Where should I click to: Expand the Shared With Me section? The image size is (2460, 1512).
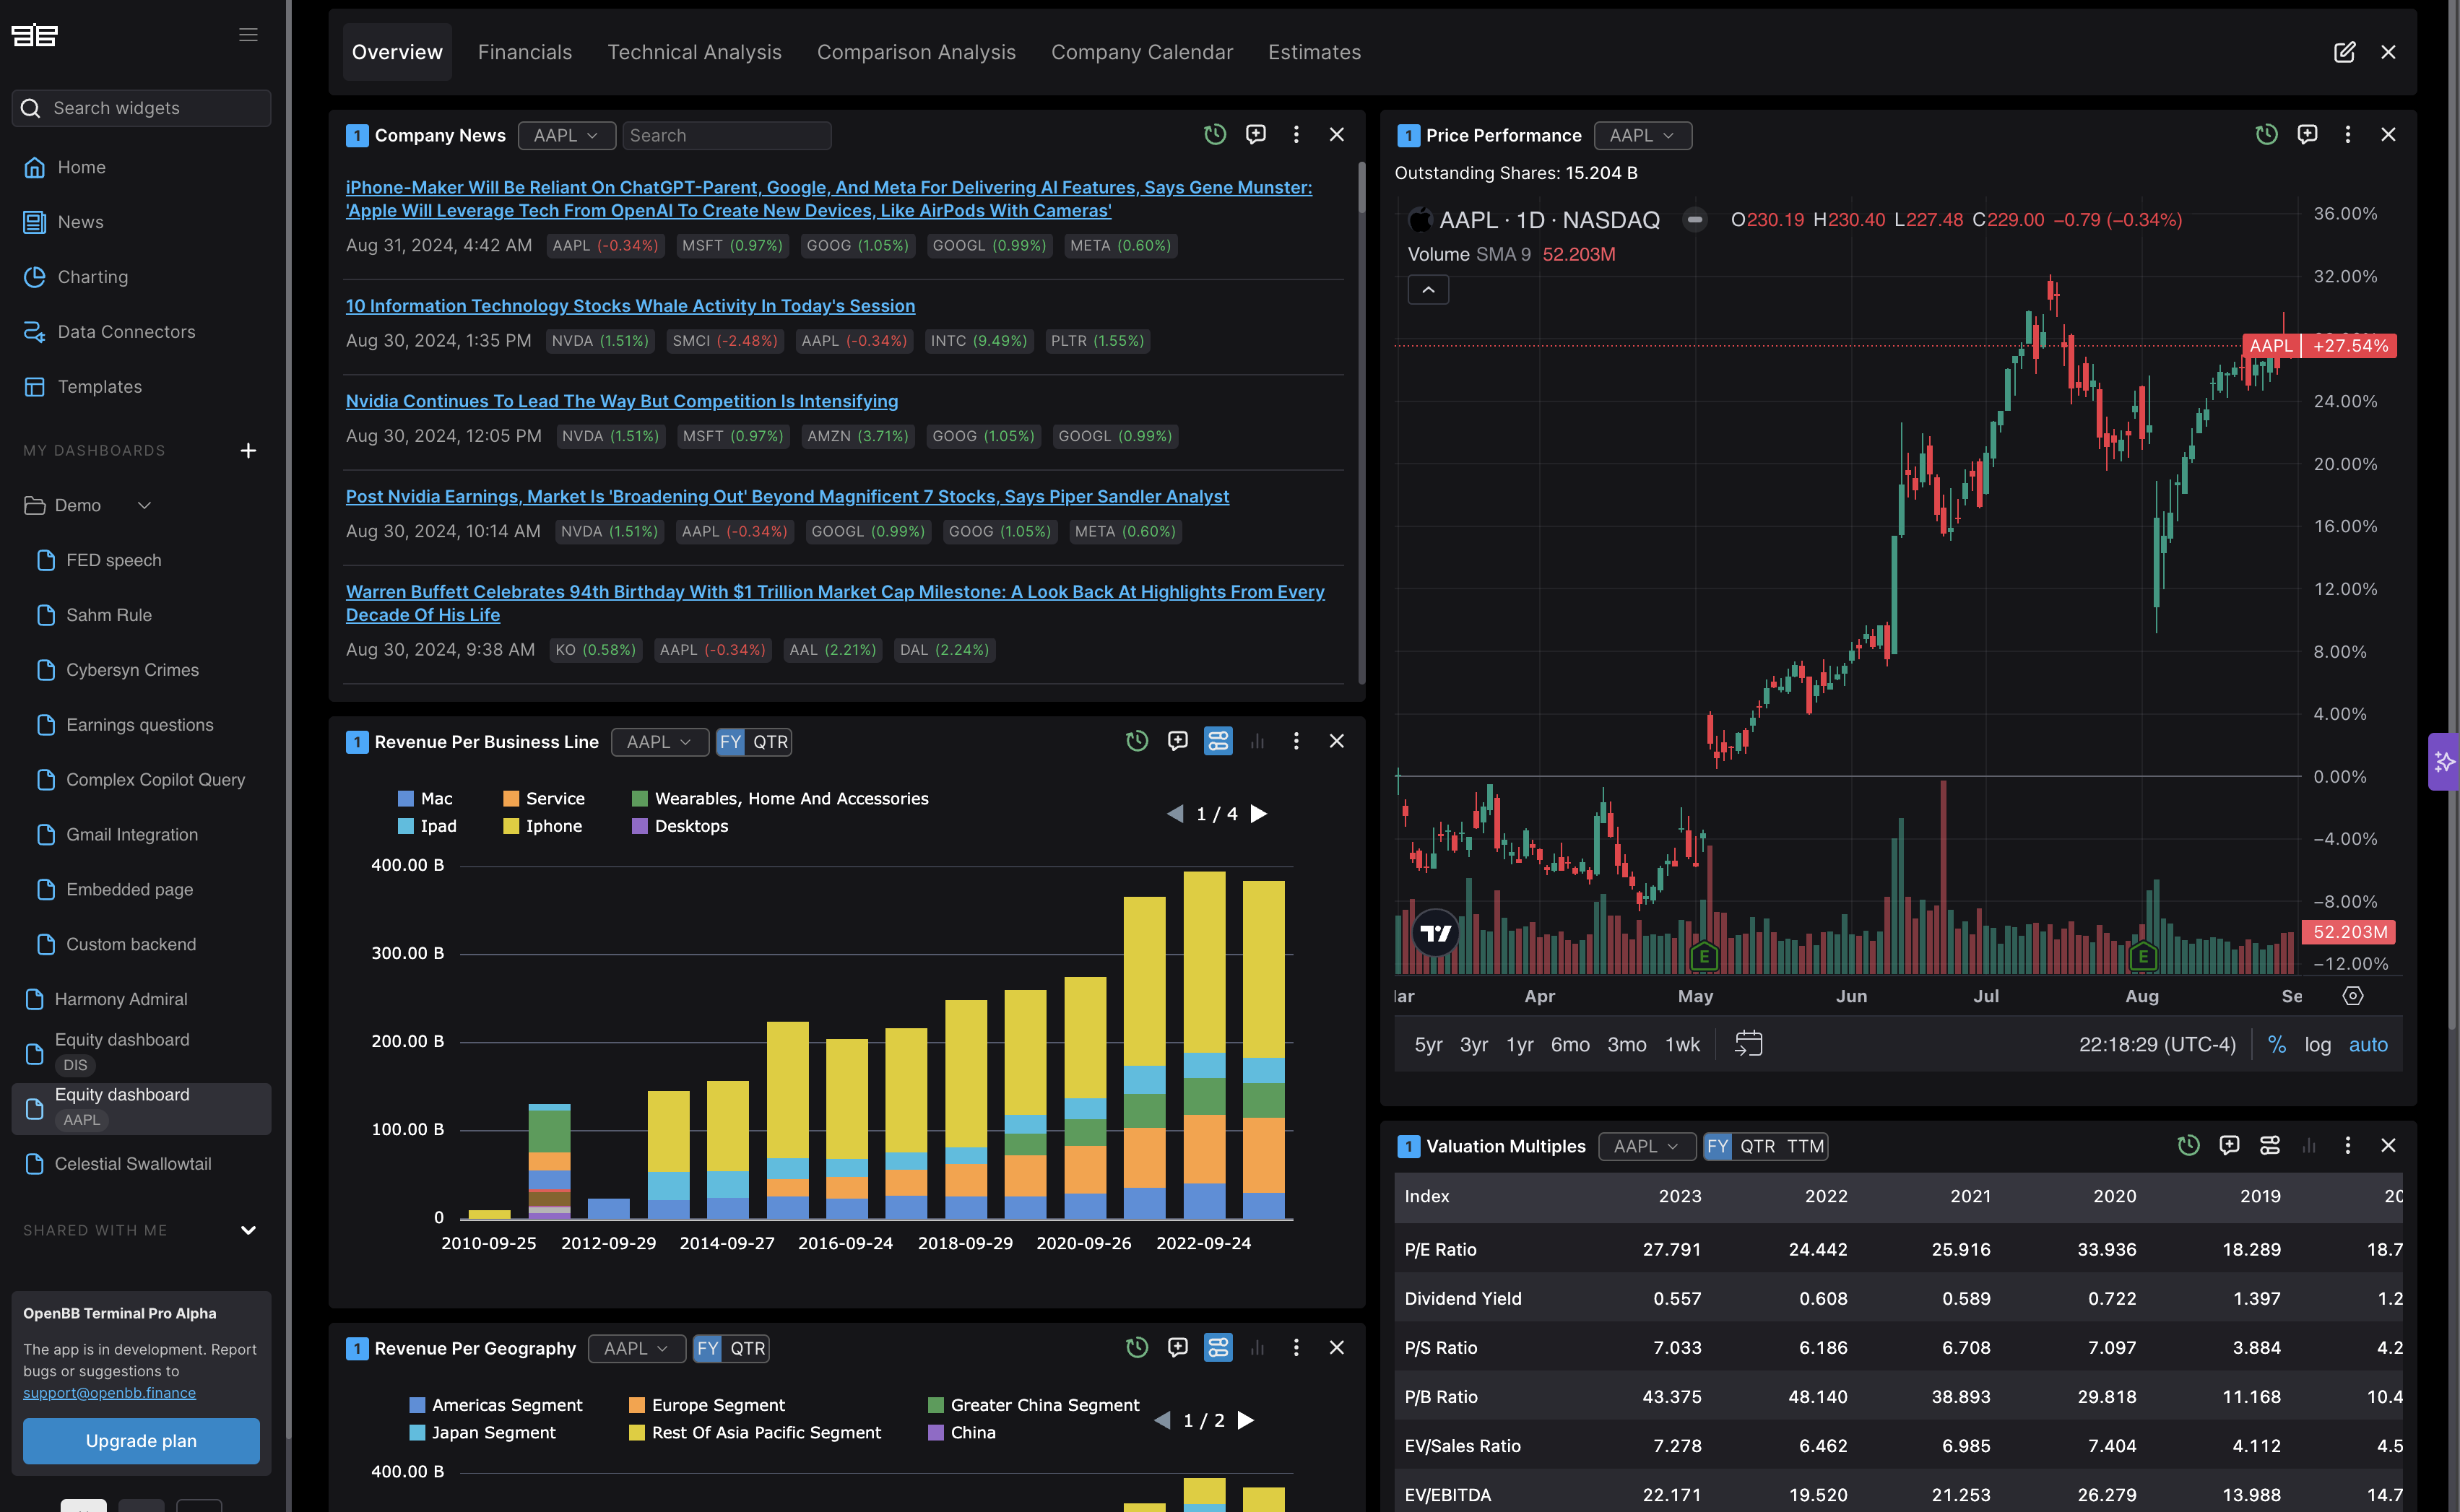(248, 1230)
